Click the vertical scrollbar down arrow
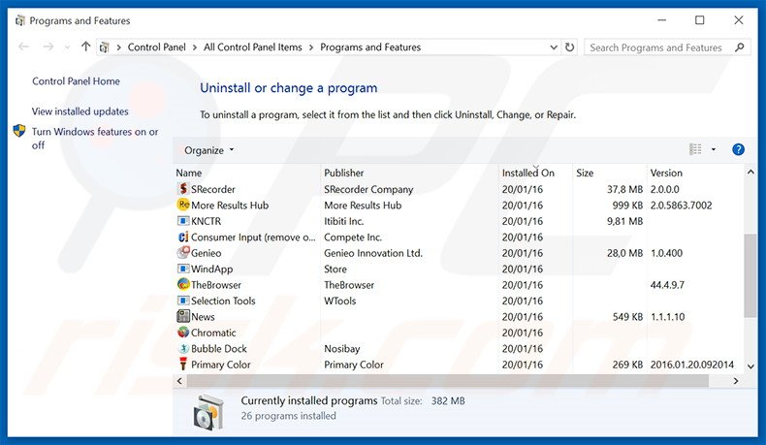Viewport: 766px width, 445px height. 750,366
